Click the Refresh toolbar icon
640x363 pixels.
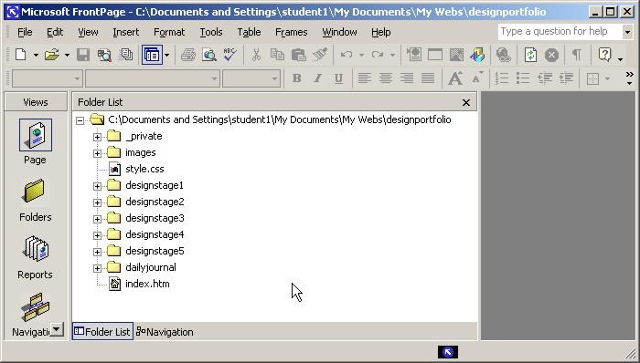point(530,55)
